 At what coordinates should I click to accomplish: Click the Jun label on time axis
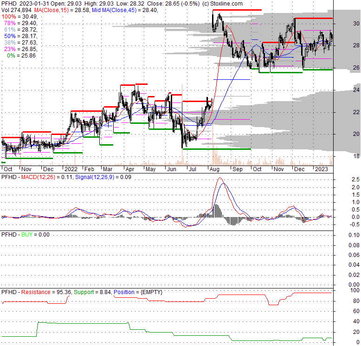[172, 169]
